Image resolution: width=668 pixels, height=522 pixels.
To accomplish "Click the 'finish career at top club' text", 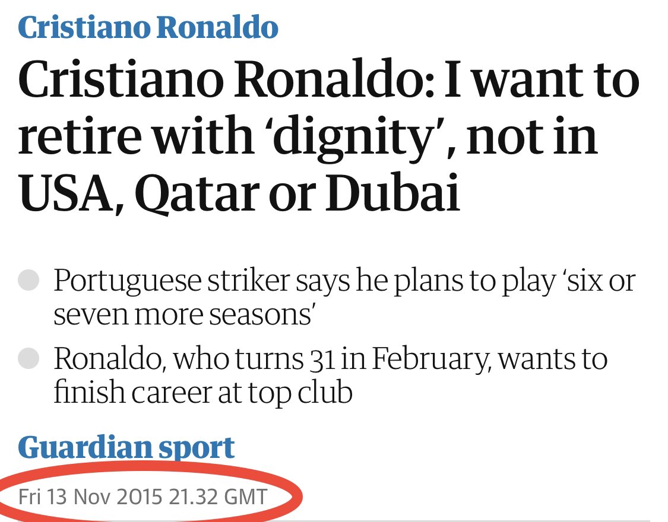I will click(203, 393).
